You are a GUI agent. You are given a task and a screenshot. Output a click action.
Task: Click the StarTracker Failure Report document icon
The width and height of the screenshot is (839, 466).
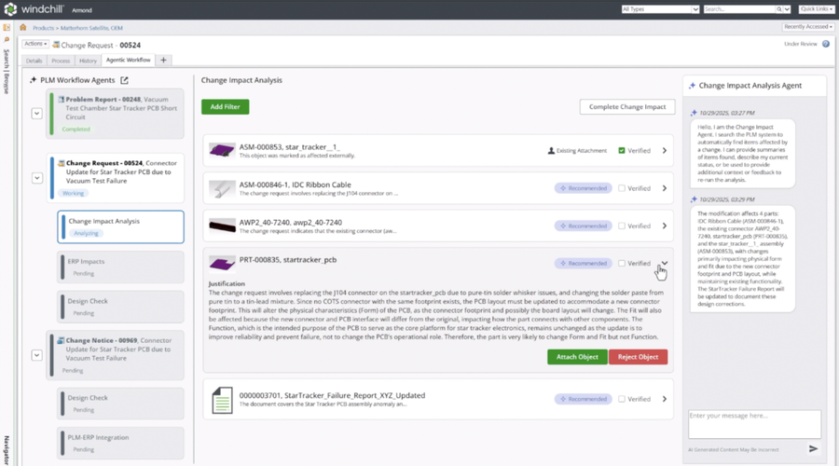[x=222, y=399]
